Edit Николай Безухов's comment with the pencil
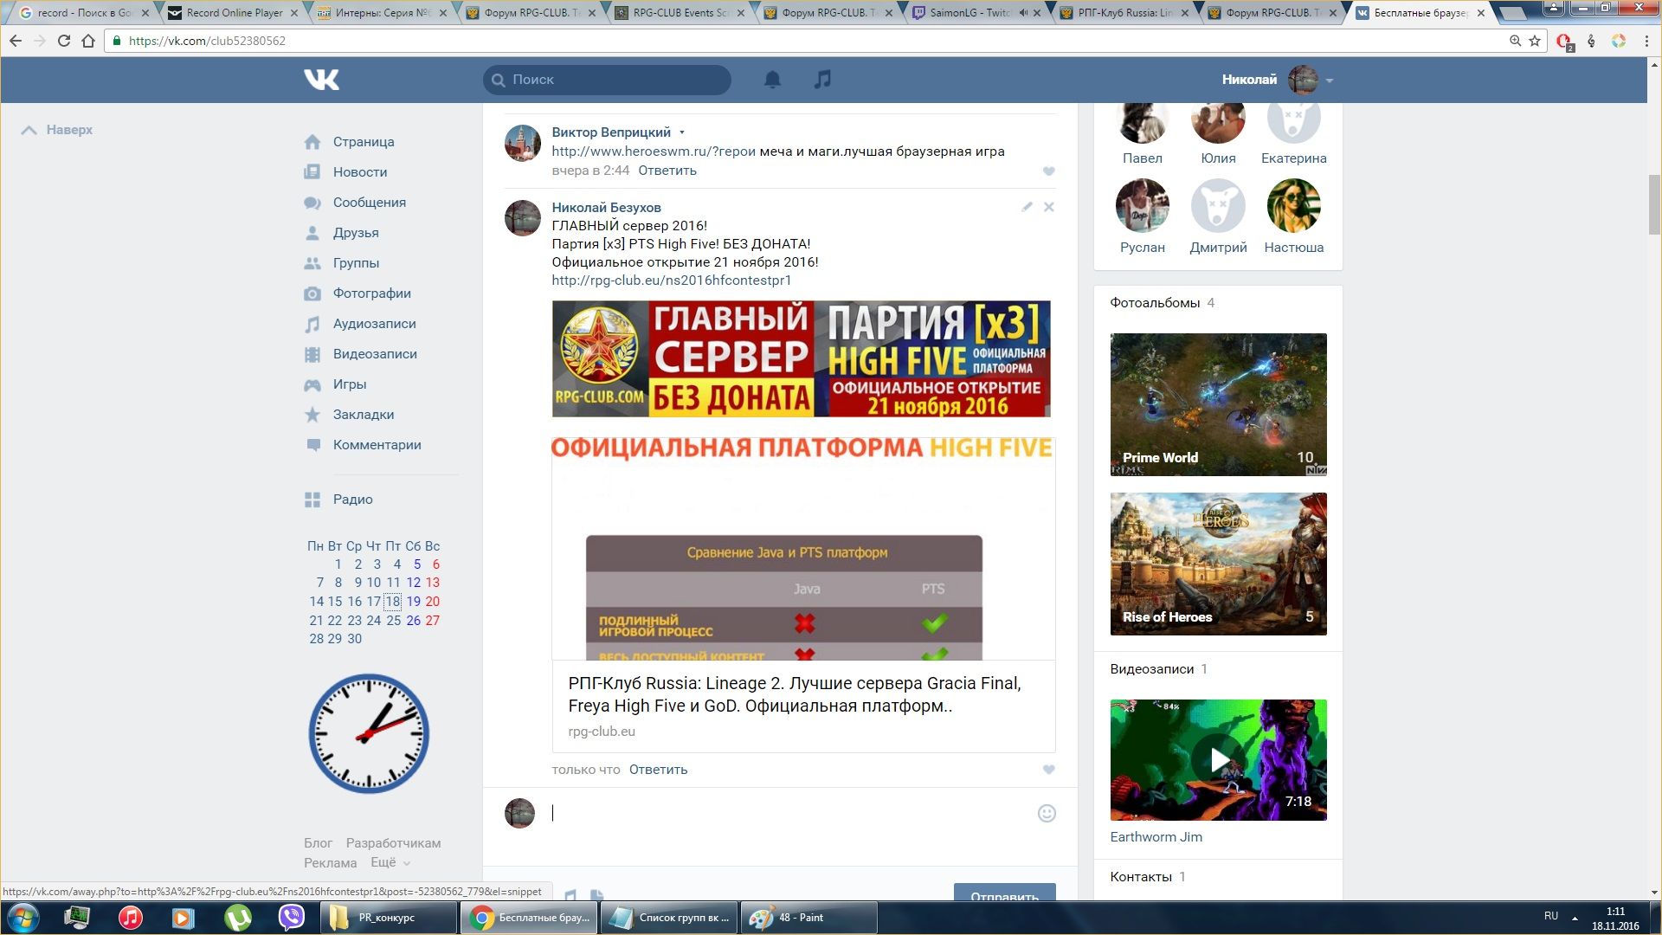This screenshot has width=1662, height=935. pyautogui.click(x=1027, y=207)
